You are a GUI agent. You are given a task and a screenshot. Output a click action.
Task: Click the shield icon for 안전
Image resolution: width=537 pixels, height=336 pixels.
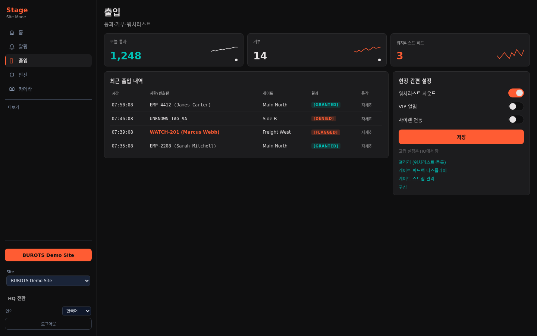pos(12,75)
